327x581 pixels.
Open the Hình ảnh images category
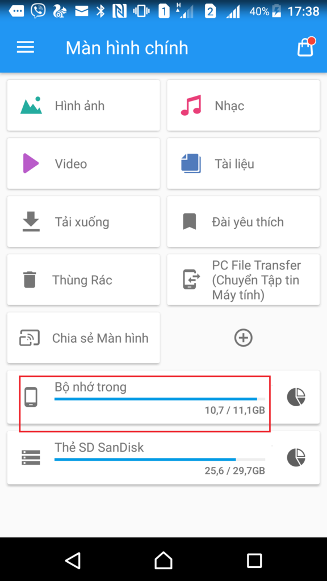pos(83,106)
